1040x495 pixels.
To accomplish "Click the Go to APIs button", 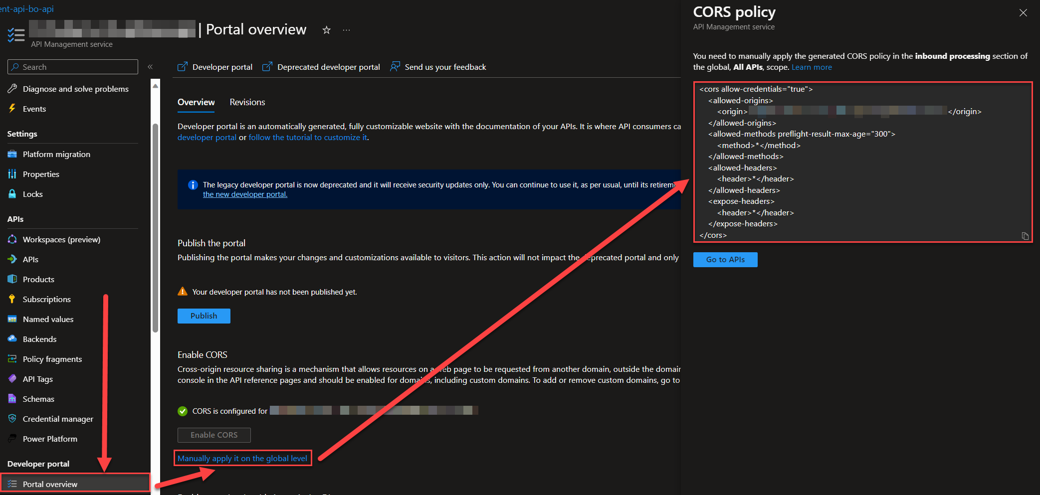I will [725, 260].
